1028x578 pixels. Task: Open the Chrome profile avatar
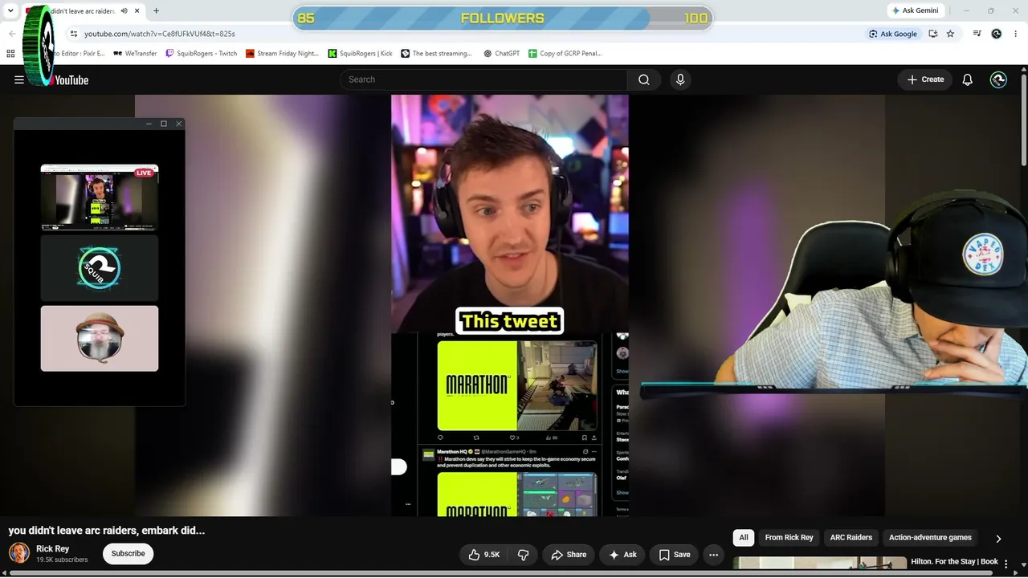(x=997, y=34)
